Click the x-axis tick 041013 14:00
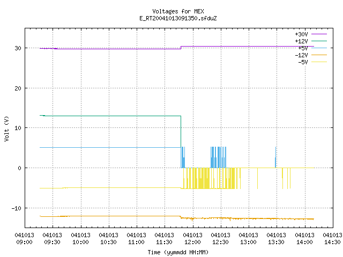 [304, 239]
